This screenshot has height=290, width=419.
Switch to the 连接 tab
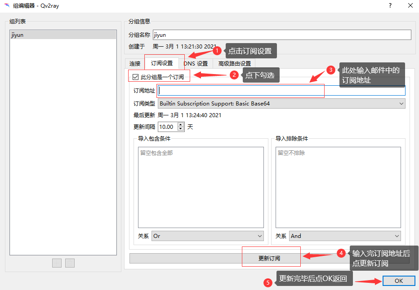135,63
